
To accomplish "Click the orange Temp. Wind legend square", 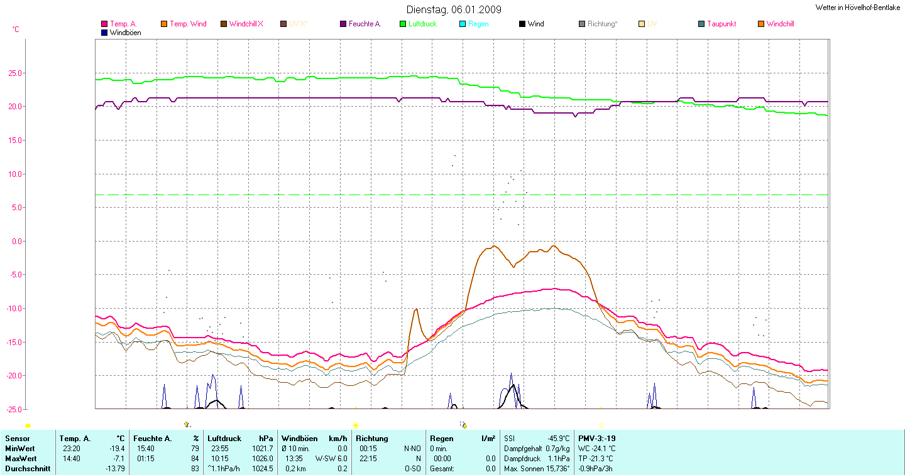I will coord(165,24).
